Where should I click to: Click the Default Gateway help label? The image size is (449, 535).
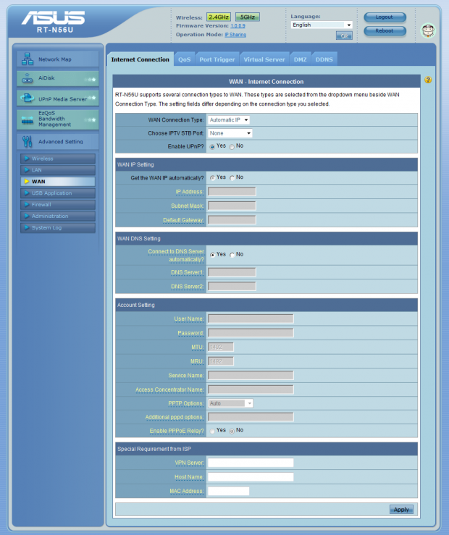coord(183,220)
